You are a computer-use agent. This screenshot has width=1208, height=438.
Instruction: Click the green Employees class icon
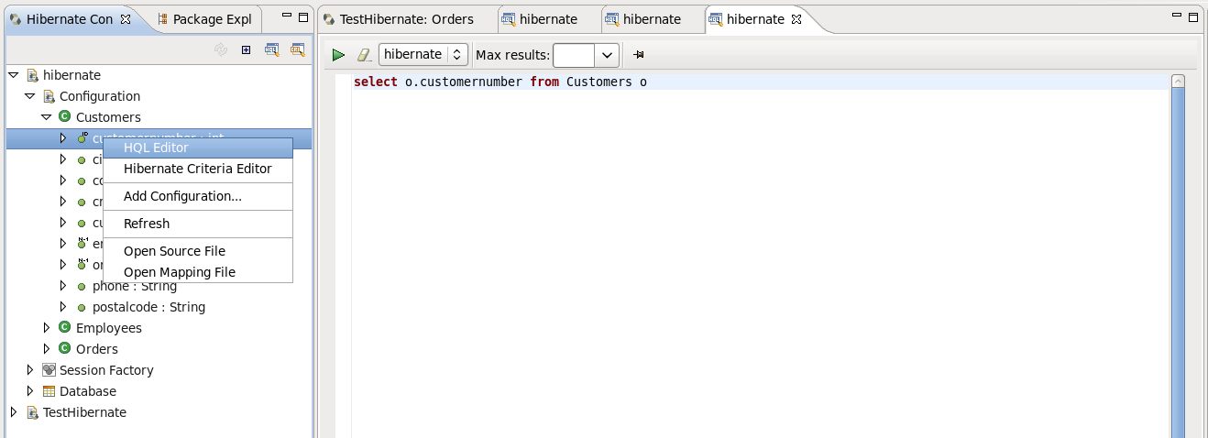(64, 327)
